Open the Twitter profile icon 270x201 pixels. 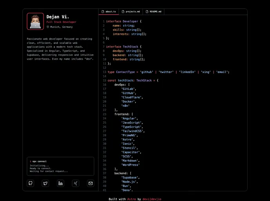pos(46,183)
